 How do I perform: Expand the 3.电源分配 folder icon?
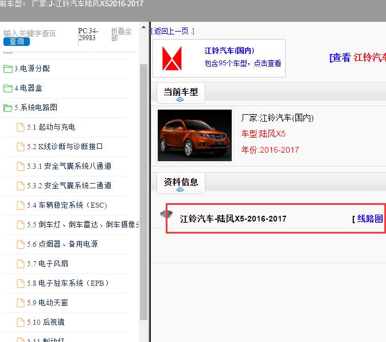[x=8, y=69]
